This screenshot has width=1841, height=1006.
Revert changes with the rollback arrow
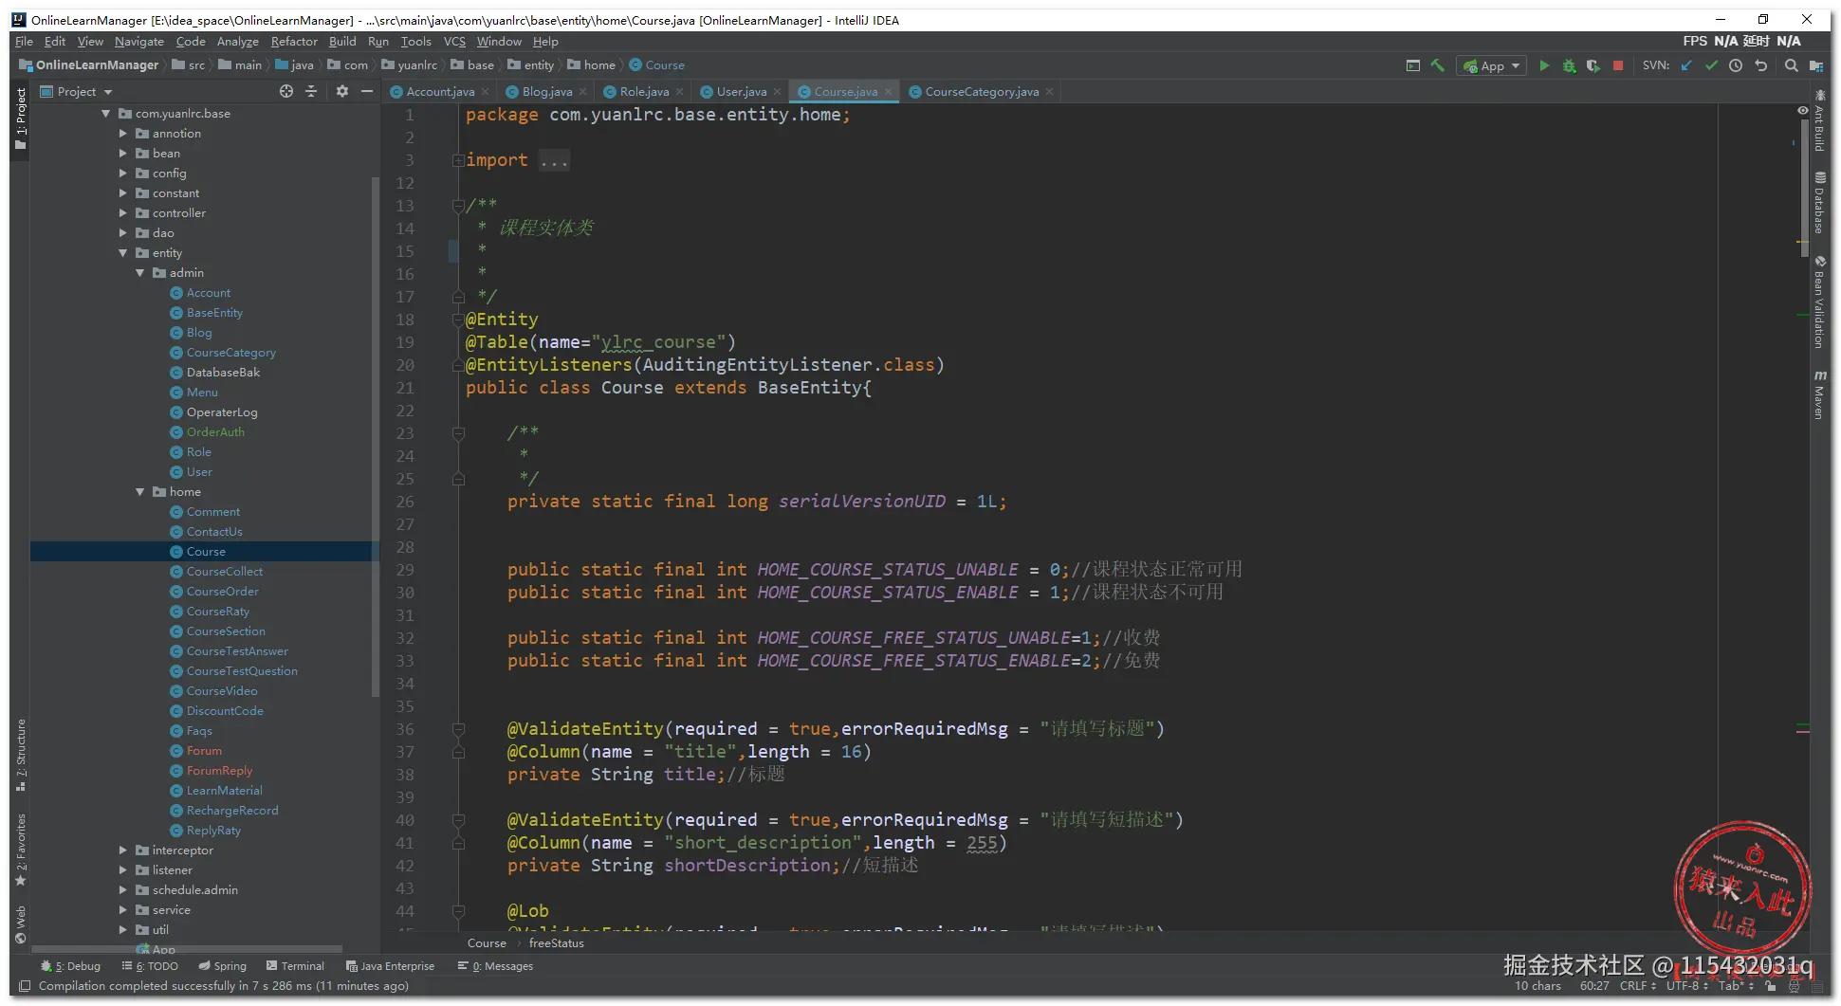1761,65
